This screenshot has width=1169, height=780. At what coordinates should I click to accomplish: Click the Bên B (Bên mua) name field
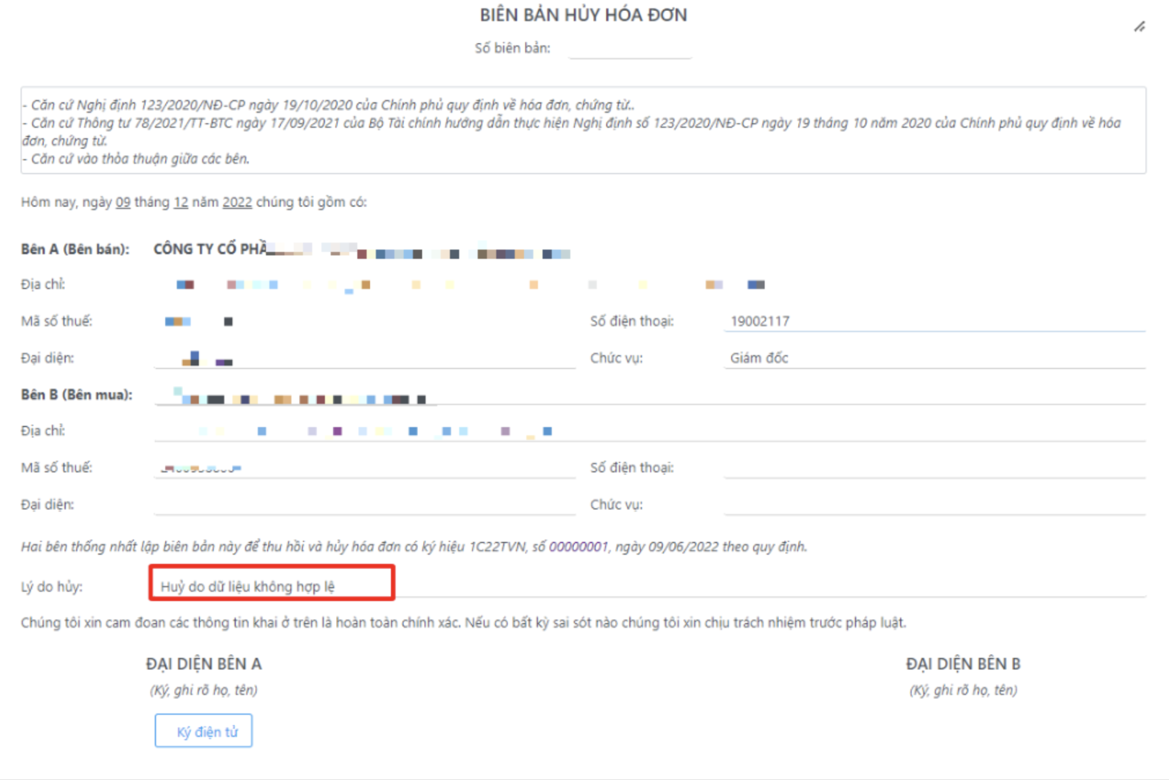[649, 395]
